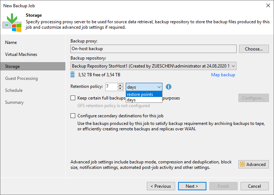The width and height of the screenshot is (274, 195).
Task: Click the New Backup Job window title
Action: click(19, 6)
